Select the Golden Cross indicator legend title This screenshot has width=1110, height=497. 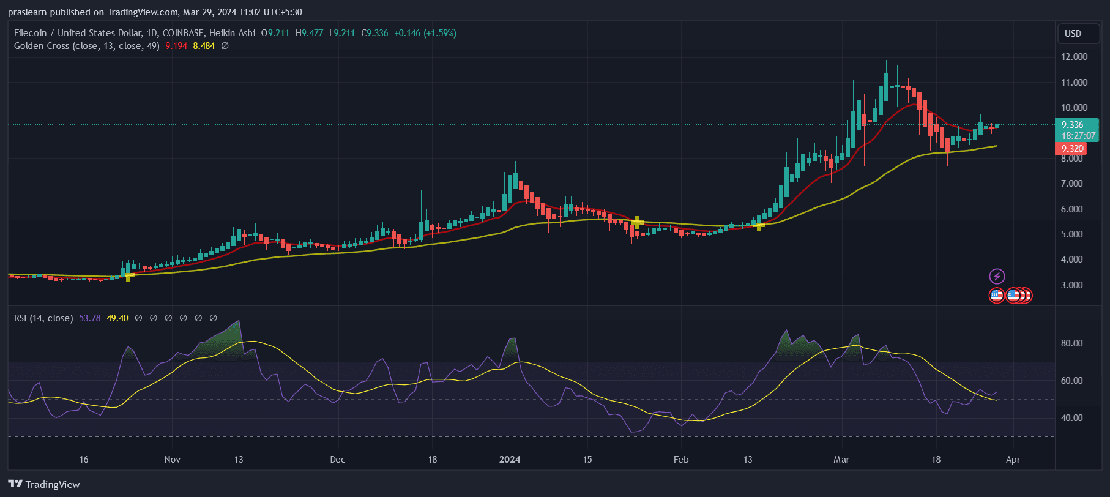86,46
